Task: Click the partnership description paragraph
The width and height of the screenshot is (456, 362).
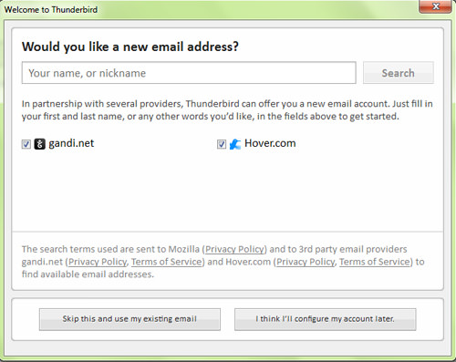Action: [227, 110]
